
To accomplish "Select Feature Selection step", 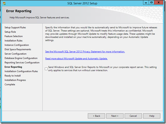I will coord(14,36).
